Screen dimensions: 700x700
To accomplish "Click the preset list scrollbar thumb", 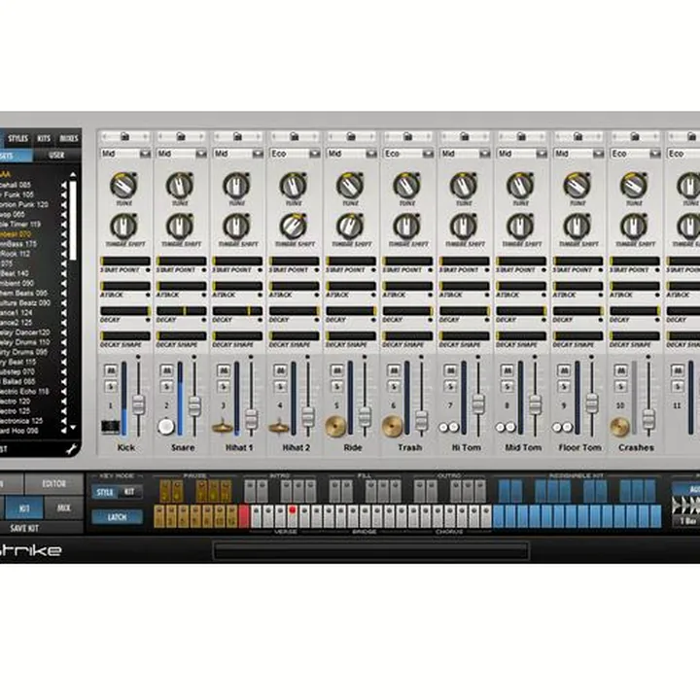I will point(73,220).
